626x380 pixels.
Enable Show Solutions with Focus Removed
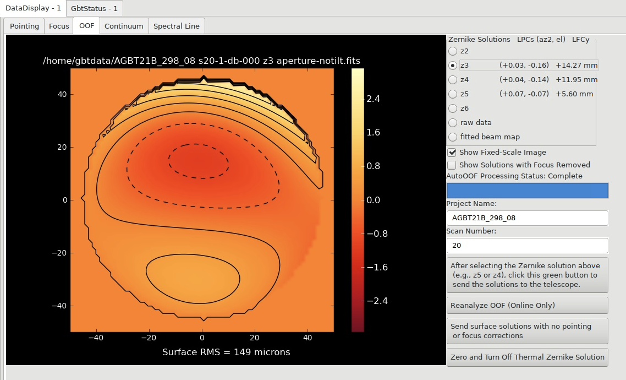point(452,165)
